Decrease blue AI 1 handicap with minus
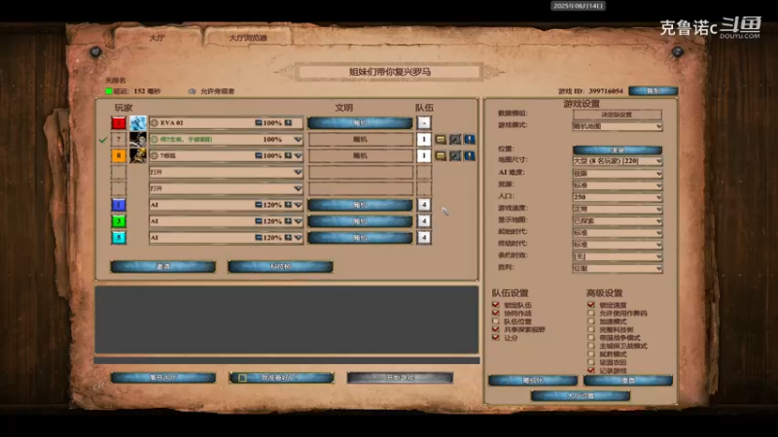 (259, 205)
